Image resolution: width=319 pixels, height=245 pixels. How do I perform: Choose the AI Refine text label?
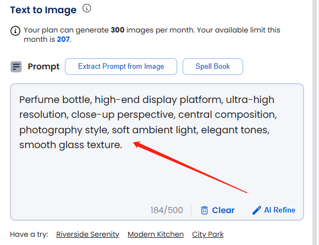(280, 210)
